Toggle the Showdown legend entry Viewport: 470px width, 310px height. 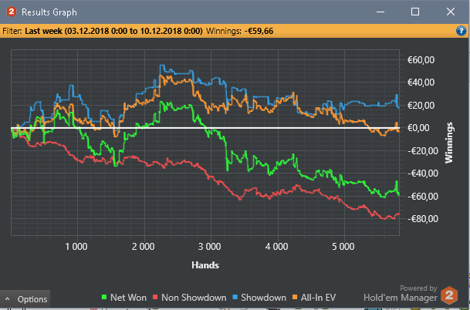pos(259,298)
